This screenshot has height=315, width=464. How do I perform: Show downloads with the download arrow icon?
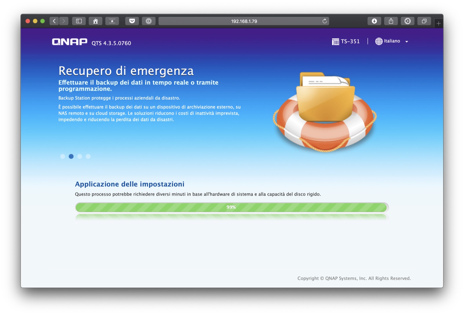click(x=374, y=21)
